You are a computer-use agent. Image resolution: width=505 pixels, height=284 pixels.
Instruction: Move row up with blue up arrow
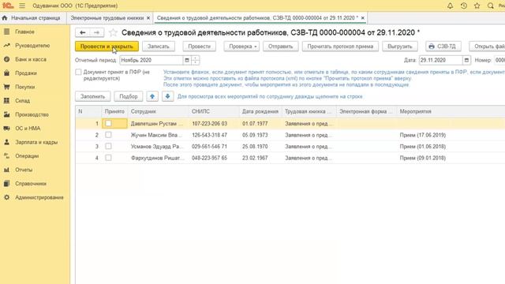click(x=152, y=96)
